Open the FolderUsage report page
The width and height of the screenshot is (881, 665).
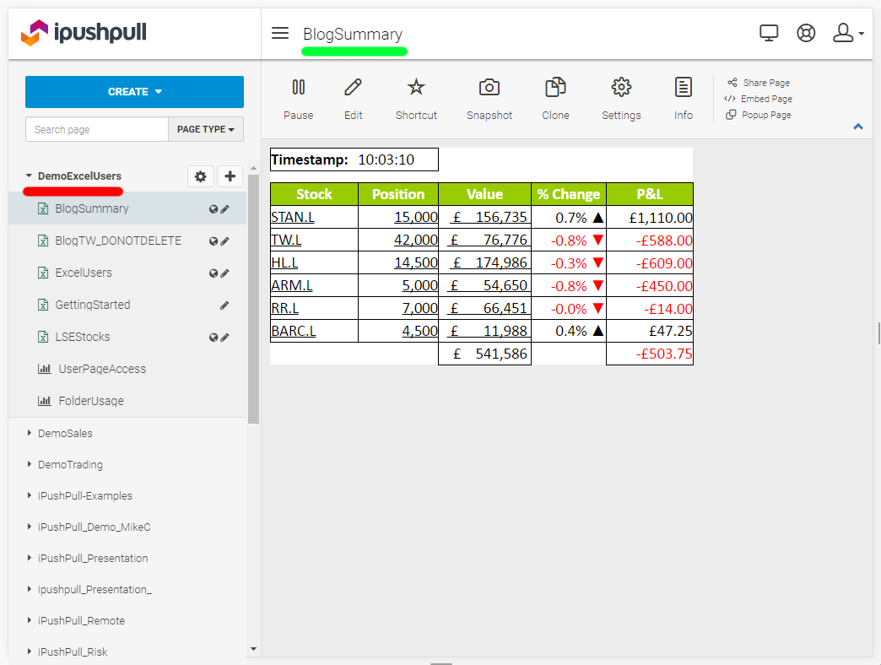tap(90, 401)
